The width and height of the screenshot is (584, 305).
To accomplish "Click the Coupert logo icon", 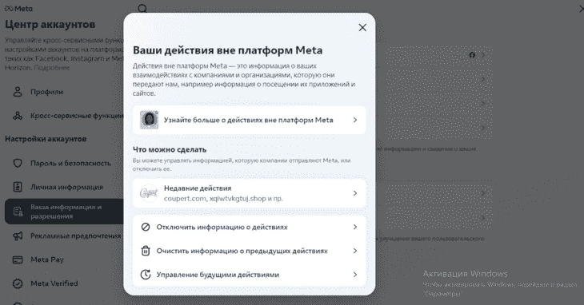I will [x=149, y=193].
